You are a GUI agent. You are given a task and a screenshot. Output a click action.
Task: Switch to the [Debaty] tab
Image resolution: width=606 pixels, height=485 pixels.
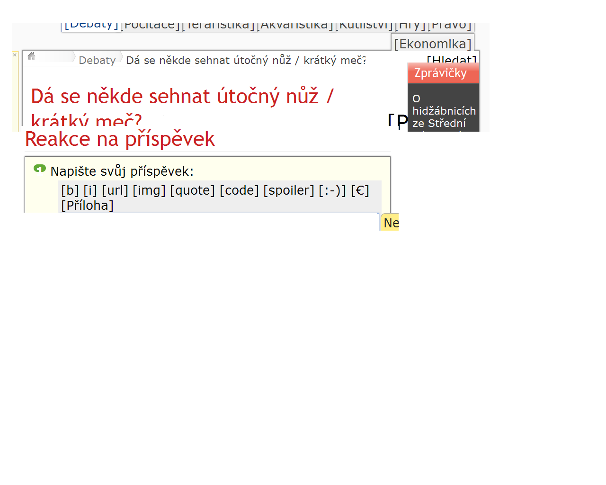click(91, 25)
